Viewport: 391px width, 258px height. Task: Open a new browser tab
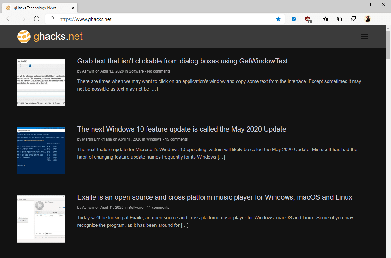tap(83, 8)
